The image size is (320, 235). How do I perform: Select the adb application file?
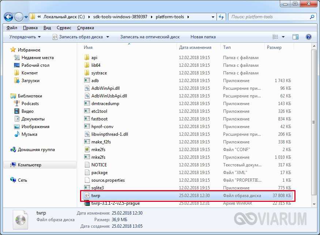[95, 81]
